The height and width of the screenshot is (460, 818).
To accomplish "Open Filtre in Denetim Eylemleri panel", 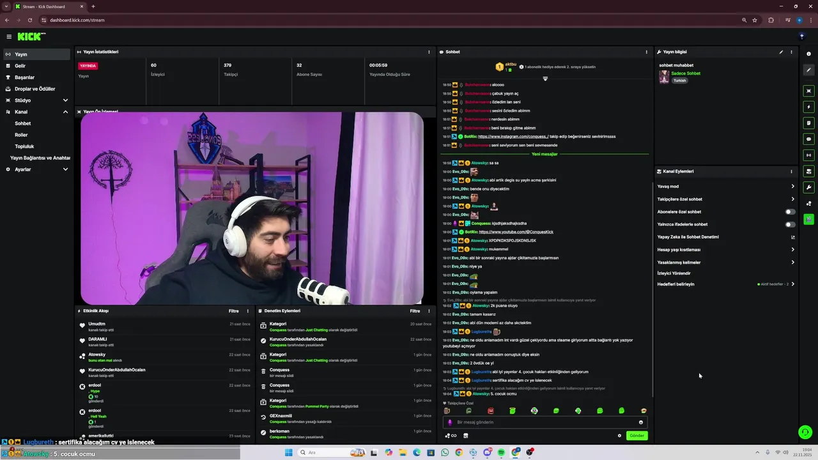I will pos(415,311).
